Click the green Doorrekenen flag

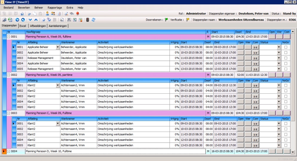pos(167,20)
